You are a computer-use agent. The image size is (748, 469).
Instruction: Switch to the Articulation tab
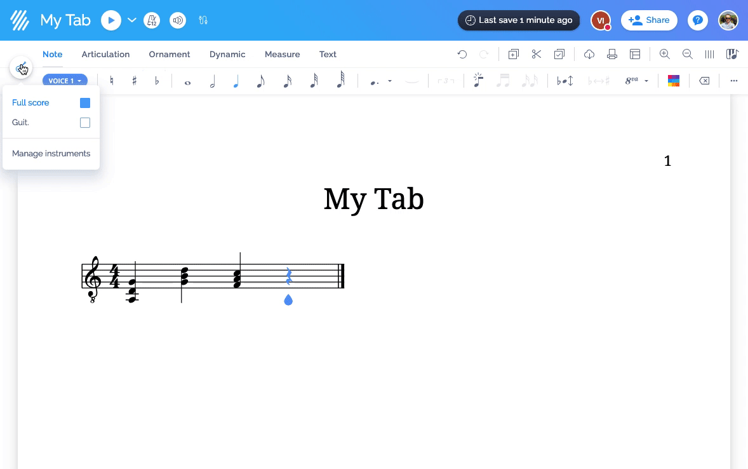(x=105, y=54)
